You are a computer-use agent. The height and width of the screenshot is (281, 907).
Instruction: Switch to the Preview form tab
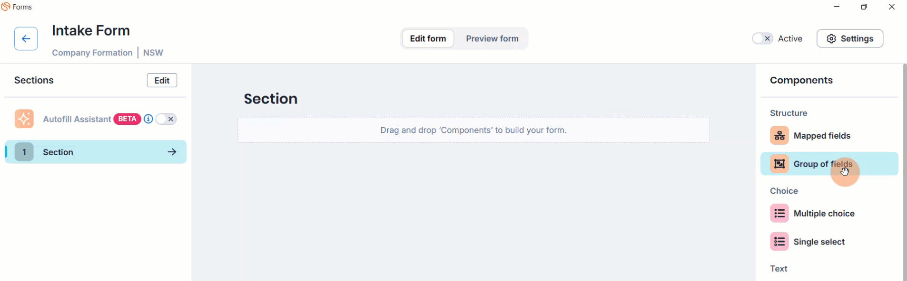coord(492,38)
